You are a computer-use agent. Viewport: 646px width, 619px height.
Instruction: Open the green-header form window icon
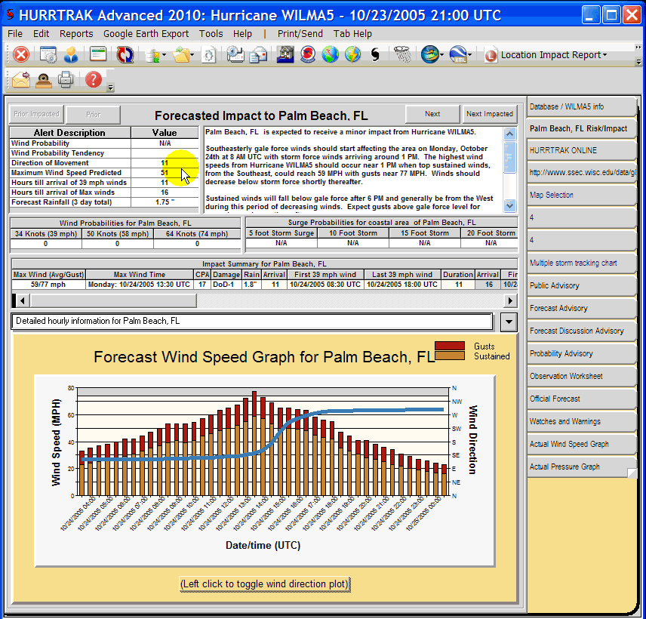click(98, 54)
